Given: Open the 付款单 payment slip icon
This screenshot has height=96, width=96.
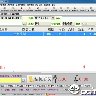Looking at the screenshot, I should pos(61,9).
